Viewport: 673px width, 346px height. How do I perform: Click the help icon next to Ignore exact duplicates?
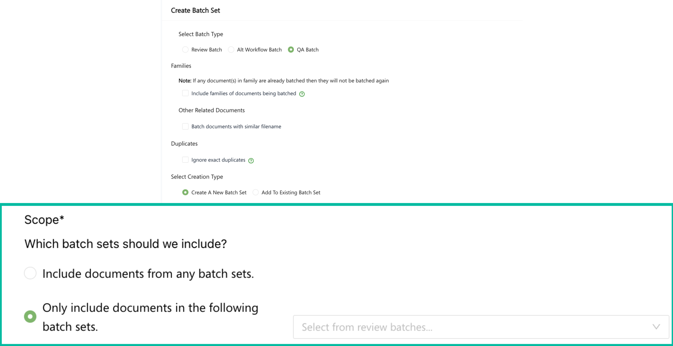tap(251, 160)
